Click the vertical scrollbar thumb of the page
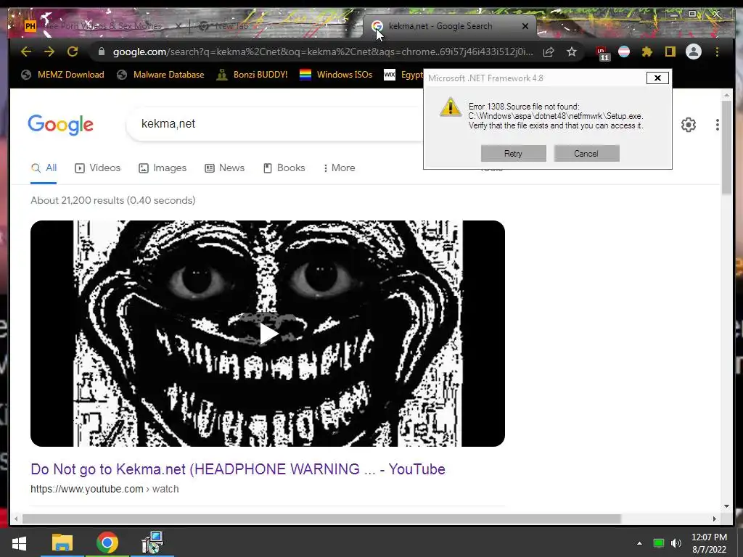This screenshot has width=743, height=557. coord(727,146)
